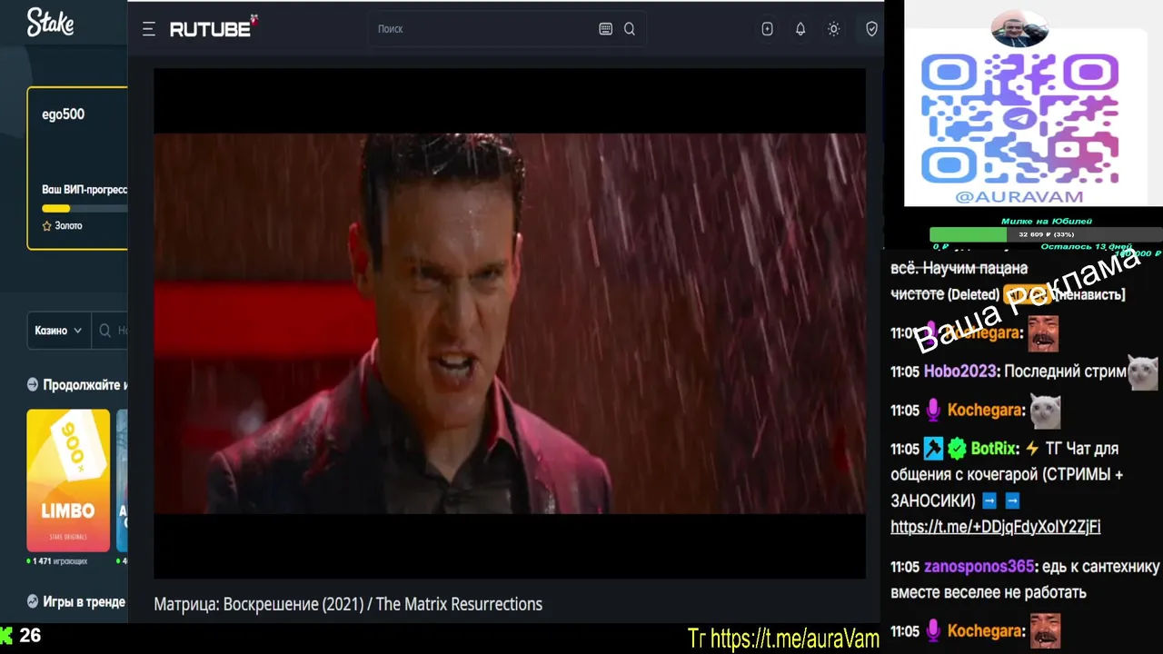Image resolution: width=1163 pixels, height=654 pixels.
Task: Click the @AURAVAM caption under QR code
Action: point(1019,196)
